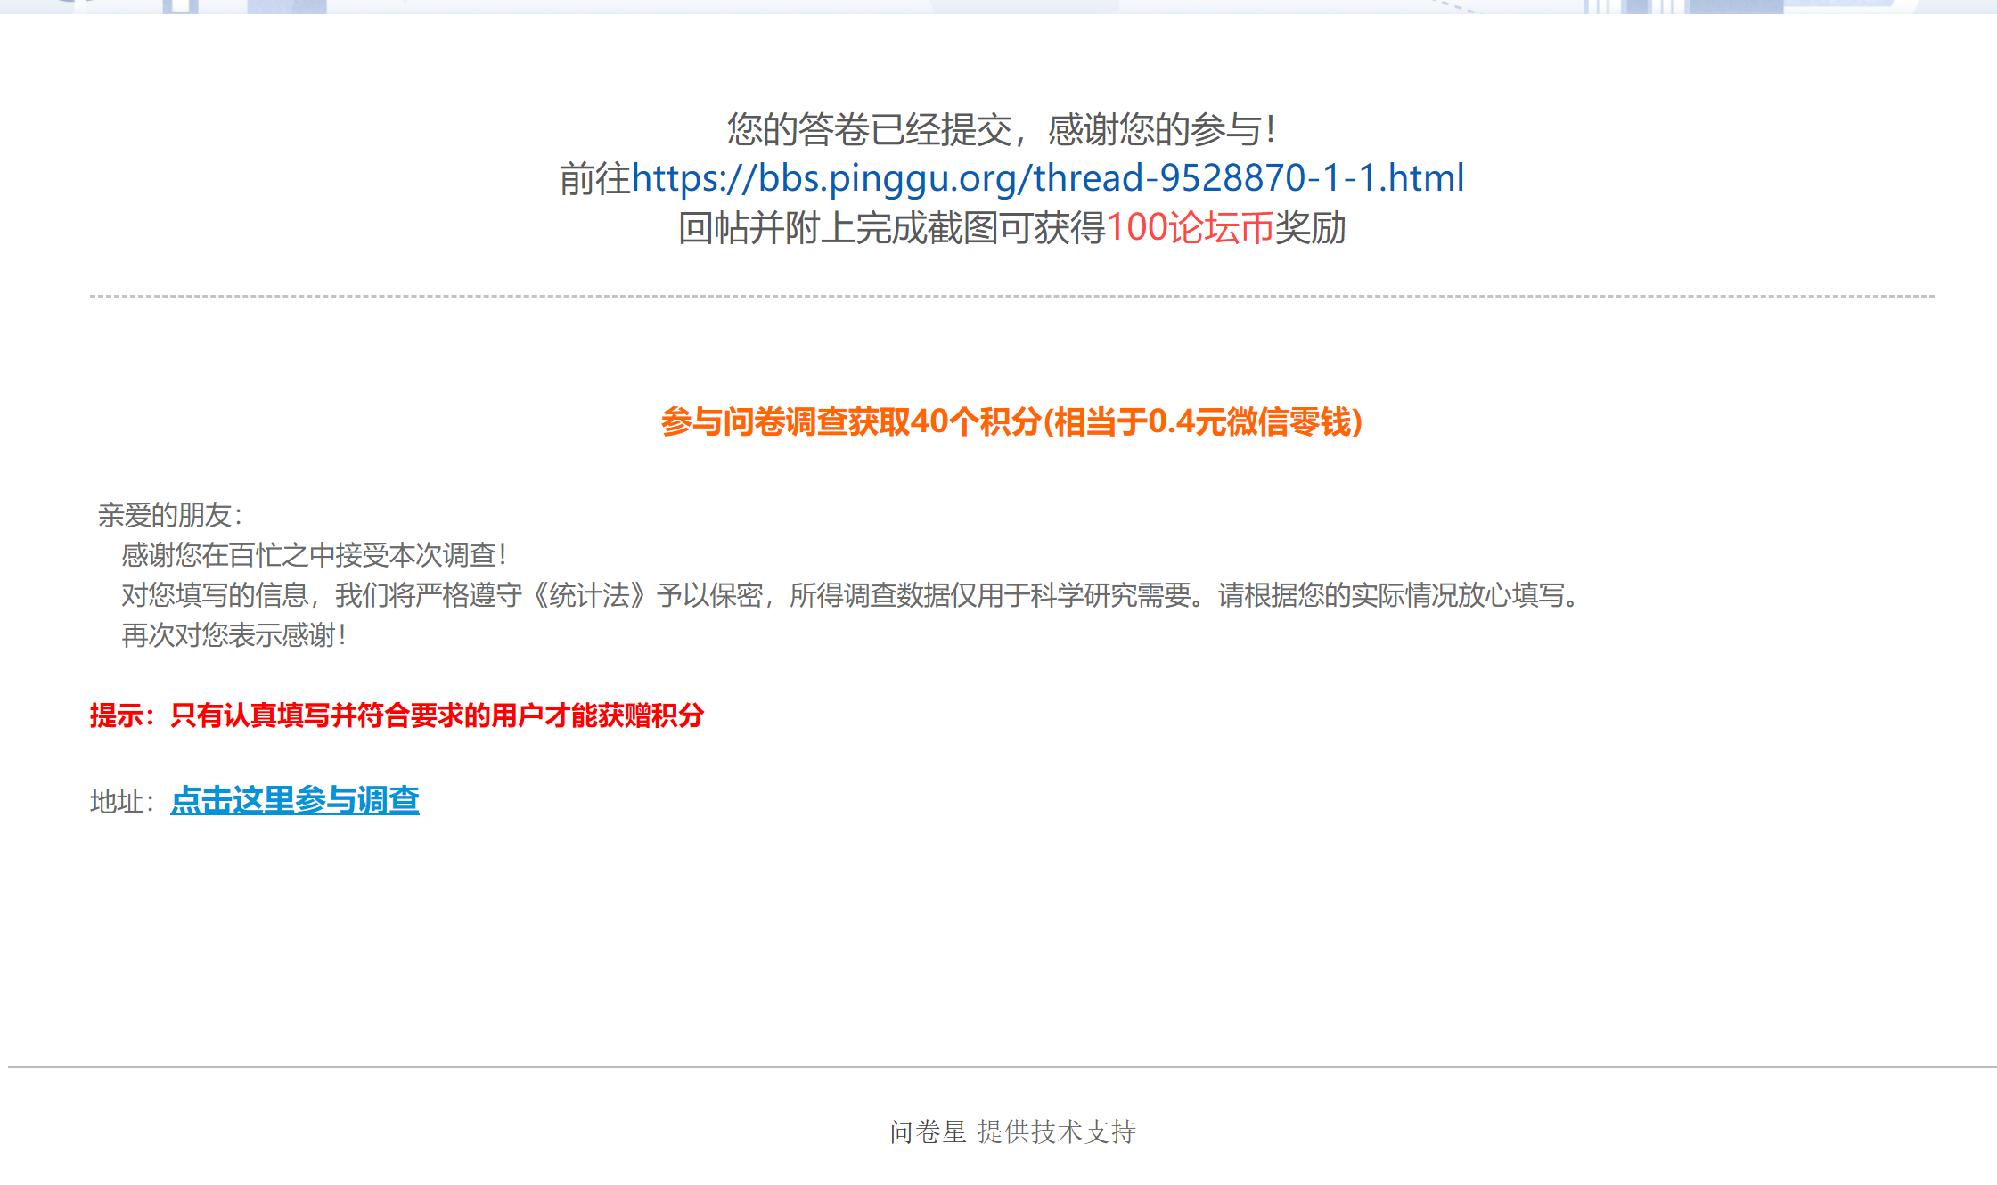This screenshot has width=1997, height=1185.
Task: Click the gray footer separator line
Action: (x=1003, y=1066)
